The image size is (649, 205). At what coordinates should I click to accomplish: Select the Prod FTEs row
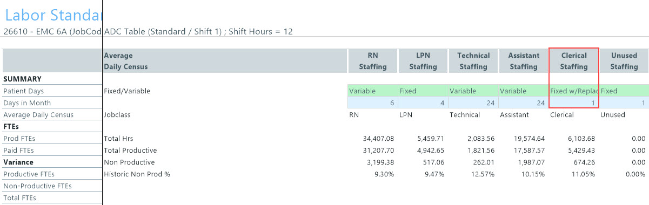coord(52,138)
